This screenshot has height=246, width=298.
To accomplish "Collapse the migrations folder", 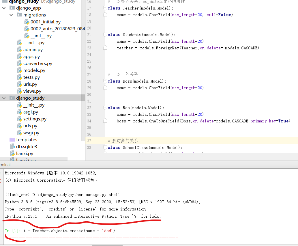I will coord(11,15).
